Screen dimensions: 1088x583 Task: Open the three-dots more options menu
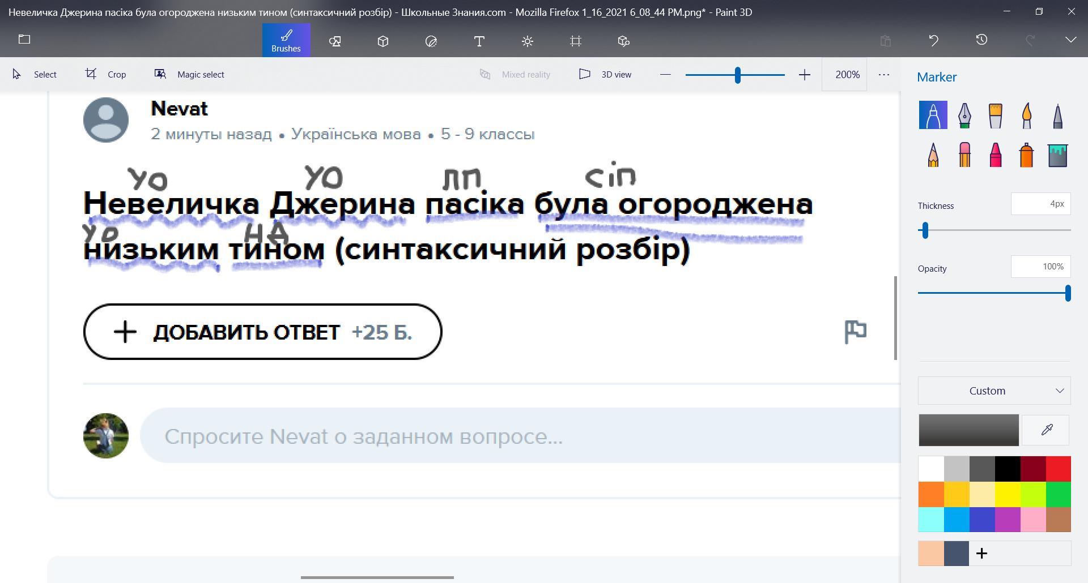[x=883, y=74]
